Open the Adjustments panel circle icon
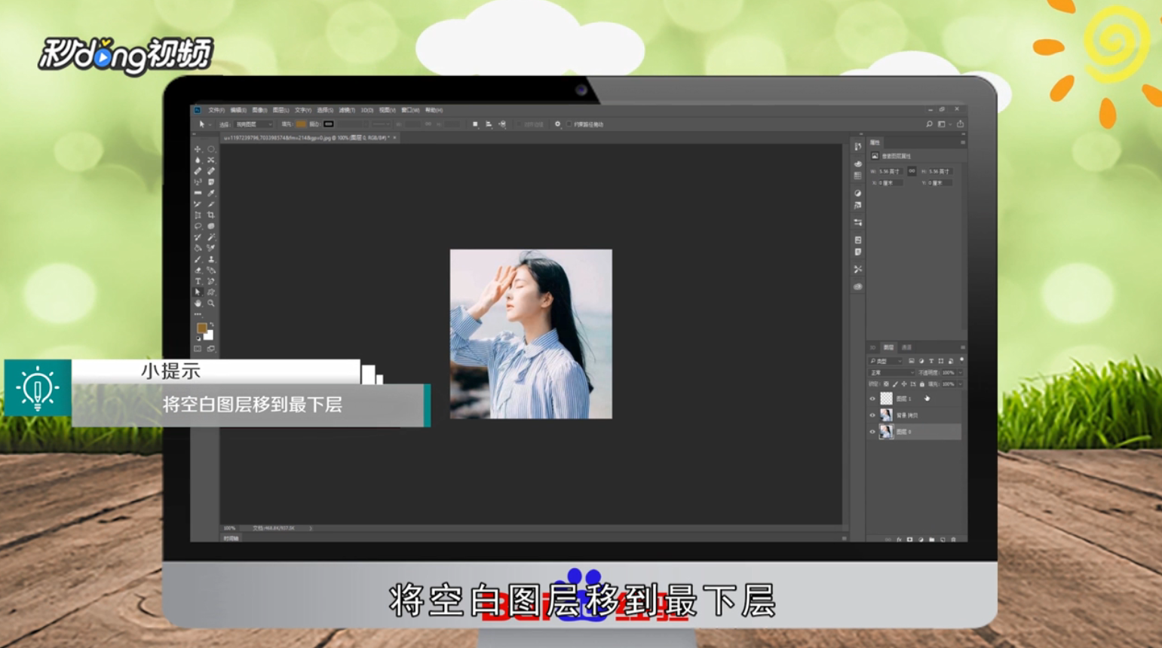This screenshot has height=648, width=1162. coord(857,193)
